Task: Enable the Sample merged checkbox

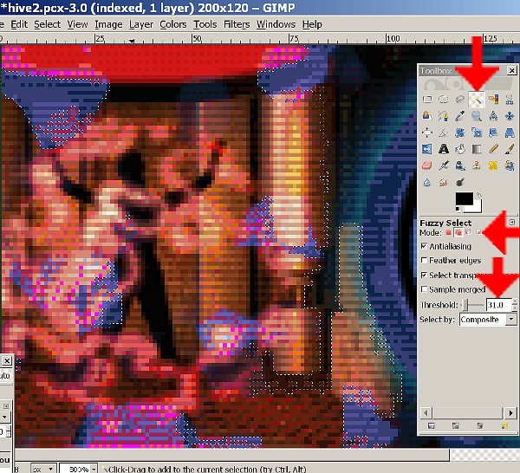Action: click(x=424, y=289)
